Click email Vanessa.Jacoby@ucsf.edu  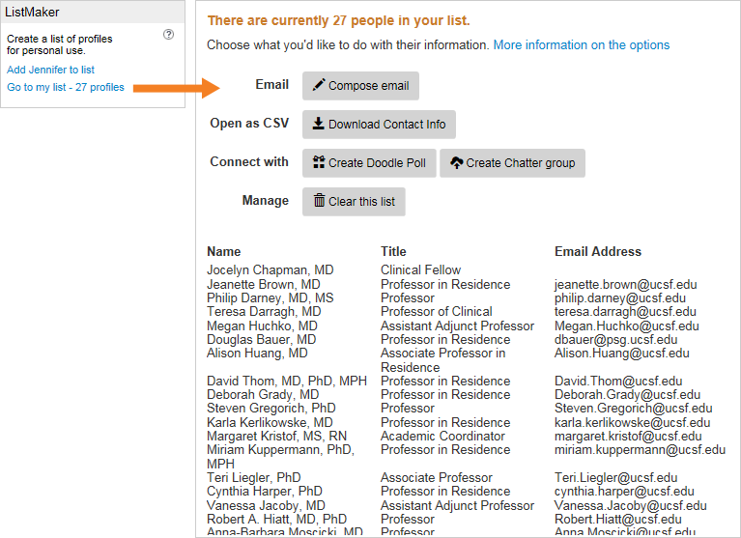631,505
